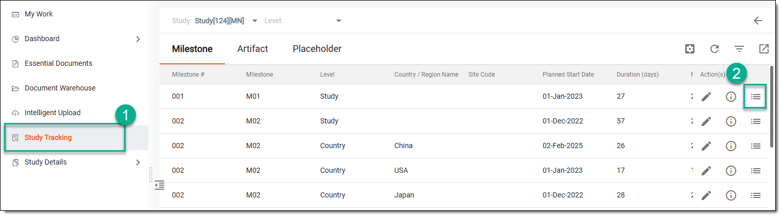Show info for USA milestone row
The height and width of the screenshot is (217, 782).
[x=731, y=171]
